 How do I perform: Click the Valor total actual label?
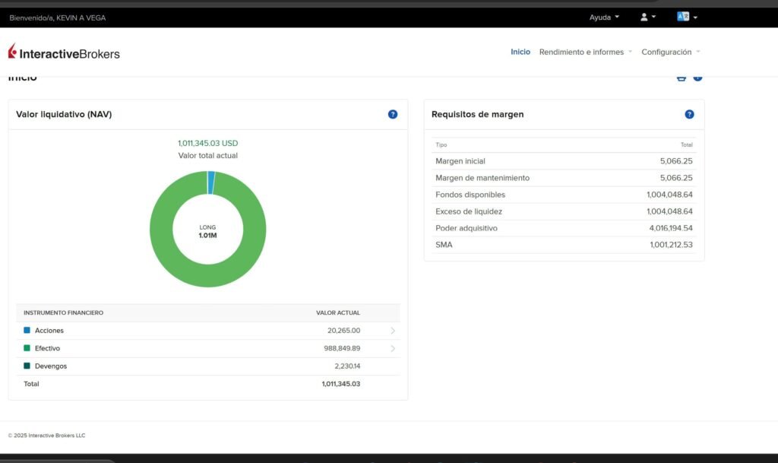tap(208, 155)
